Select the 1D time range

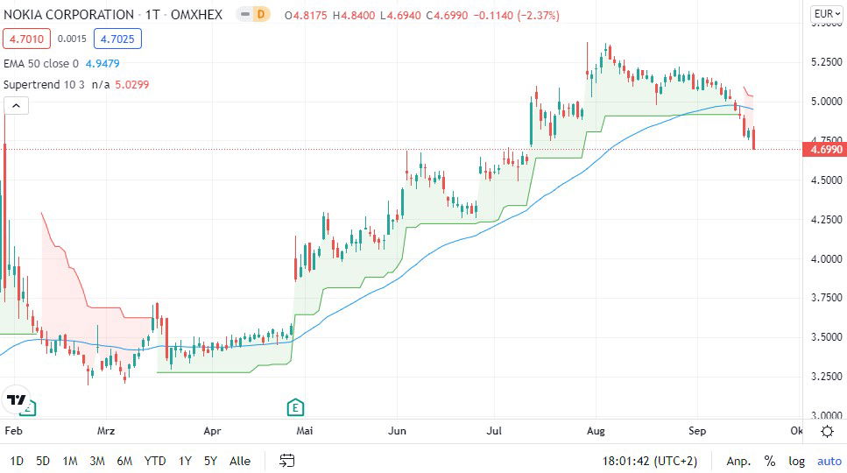point(17,461)
